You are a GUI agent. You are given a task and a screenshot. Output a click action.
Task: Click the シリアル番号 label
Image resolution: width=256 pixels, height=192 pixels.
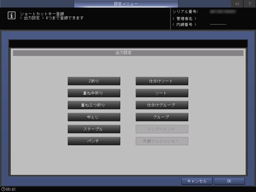coord(185,12)
